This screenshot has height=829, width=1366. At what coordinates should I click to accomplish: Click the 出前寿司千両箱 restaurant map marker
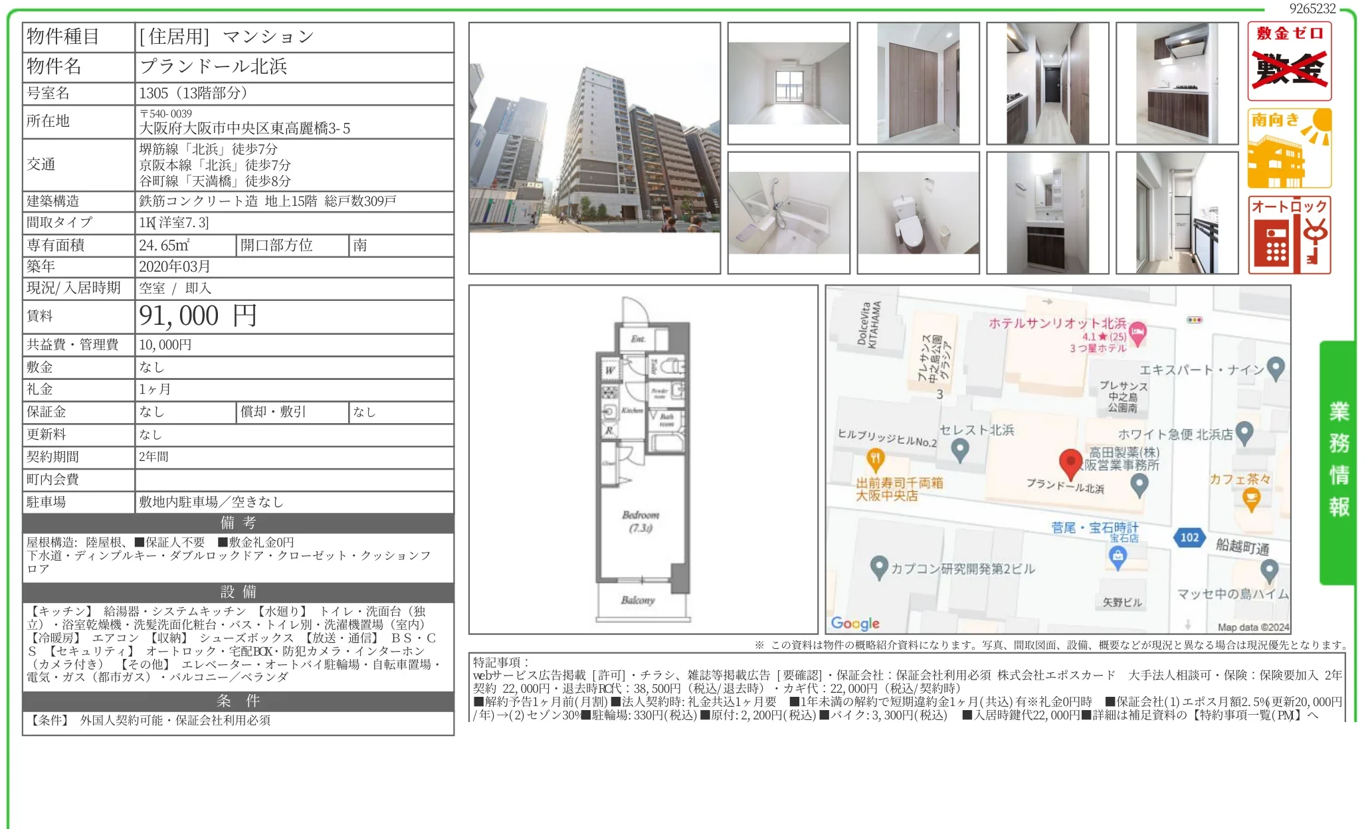click(875, 459)
